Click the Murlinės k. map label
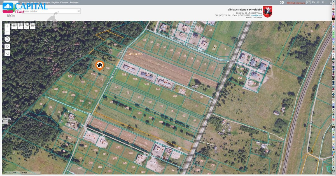Image resolution: width=336 pixels, height=176 pixels. pyautogui.click(x=136, y=54)
